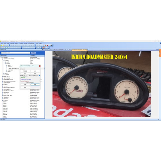161x161 pixels.
Task: Click the Clear button next to search
Action: [x=33, y=53]
